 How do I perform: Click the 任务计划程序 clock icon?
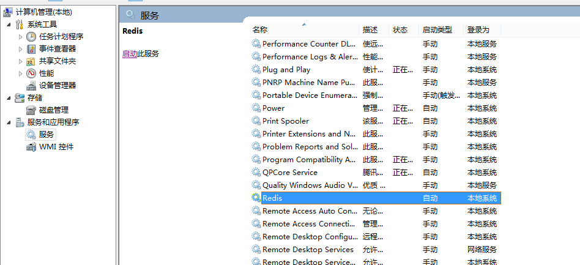click(x=31, y=37)
